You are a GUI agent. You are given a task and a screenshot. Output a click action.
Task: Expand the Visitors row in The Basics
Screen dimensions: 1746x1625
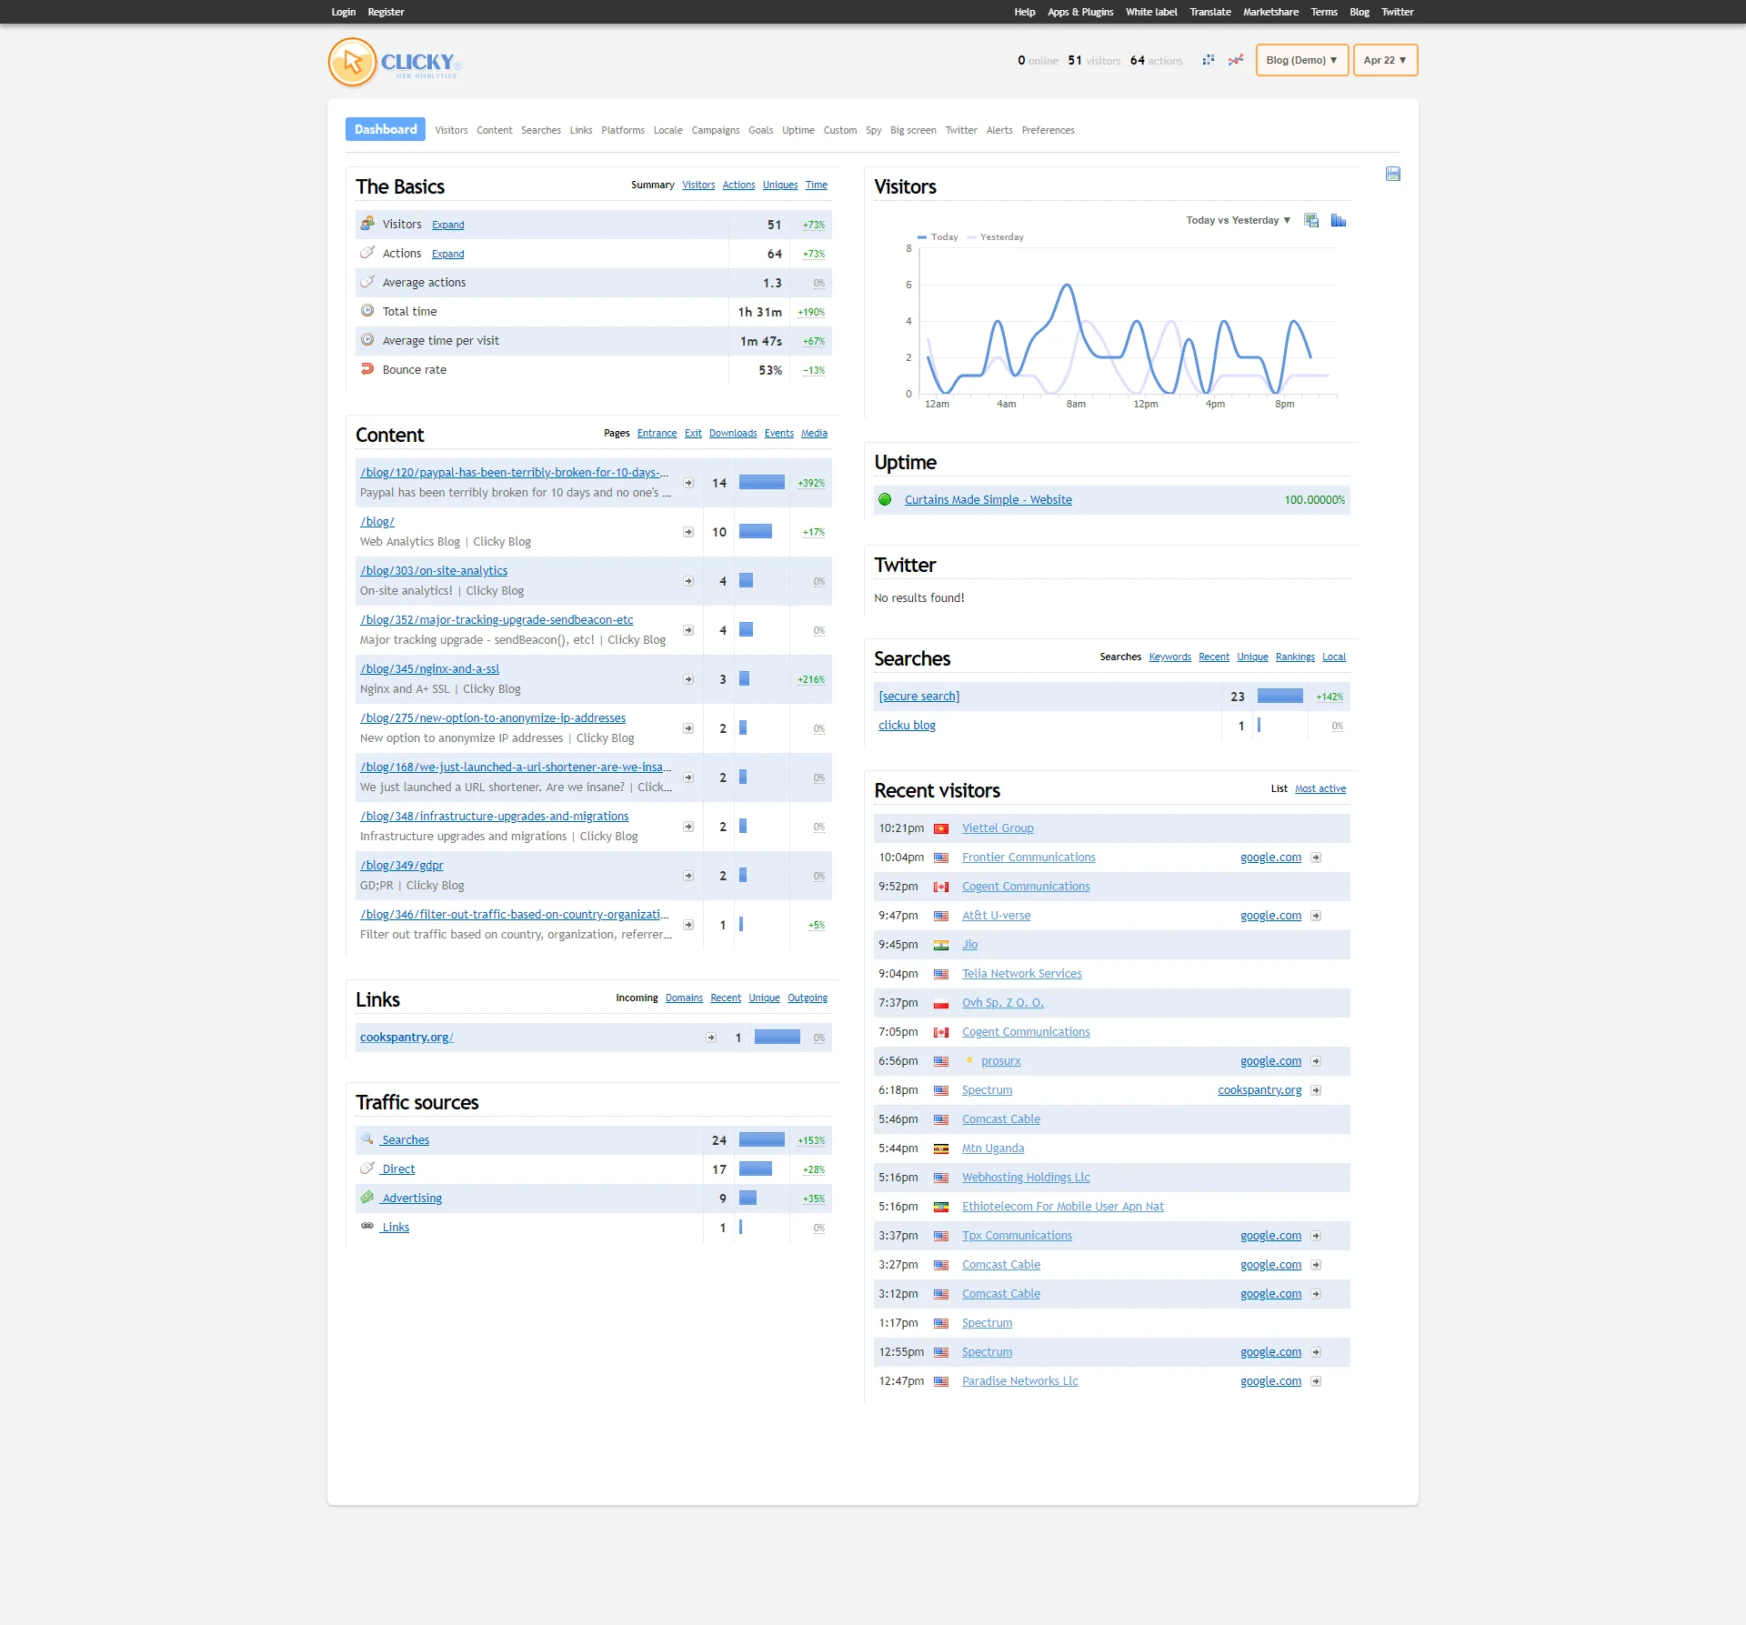[447, 225]
